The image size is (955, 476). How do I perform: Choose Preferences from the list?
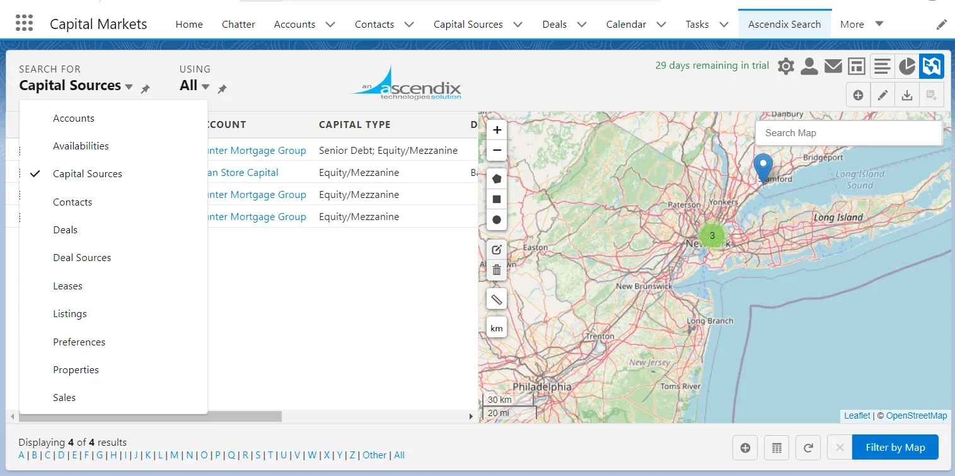tap(113, 342)
